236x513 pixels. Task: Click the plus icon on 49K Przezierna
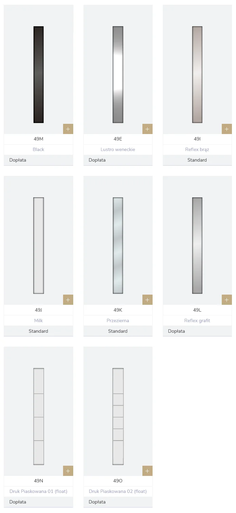(147, 300)
